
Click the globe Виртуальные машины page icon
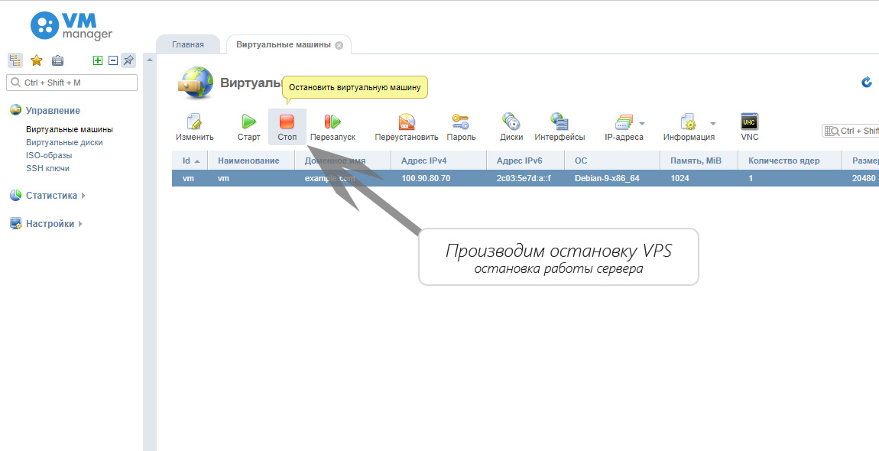pos(196,83)
